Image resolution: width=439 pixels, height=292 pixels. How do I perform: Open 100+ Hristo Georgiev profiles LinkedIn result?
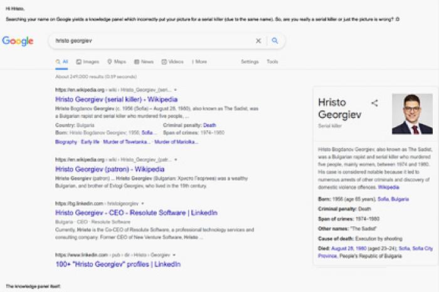point(118,264)
